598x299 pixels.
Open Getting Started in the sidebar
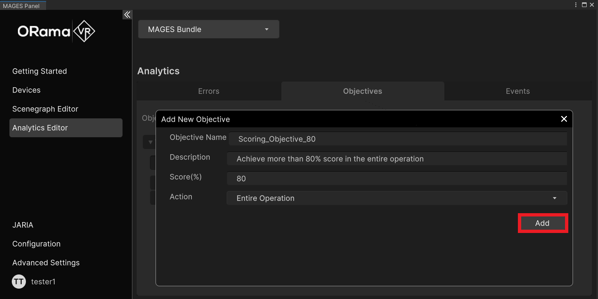click(40, 71)
